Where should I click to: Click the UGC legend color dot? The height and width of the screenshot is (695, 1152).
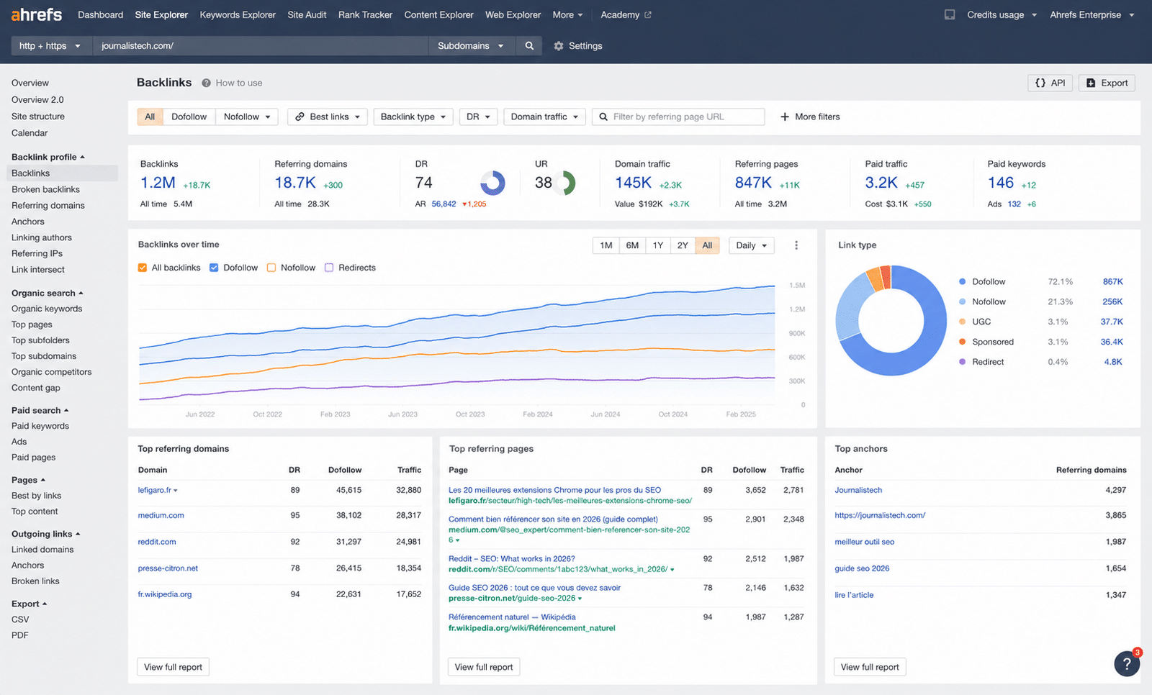[x=963, y=322]
